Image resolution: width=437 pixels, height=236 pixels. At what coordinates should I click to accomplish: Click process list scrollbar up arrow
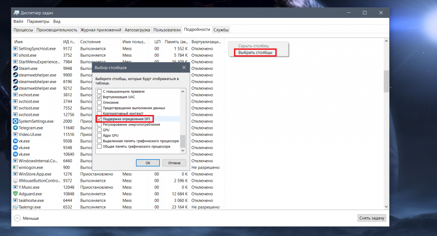point(386,41)
